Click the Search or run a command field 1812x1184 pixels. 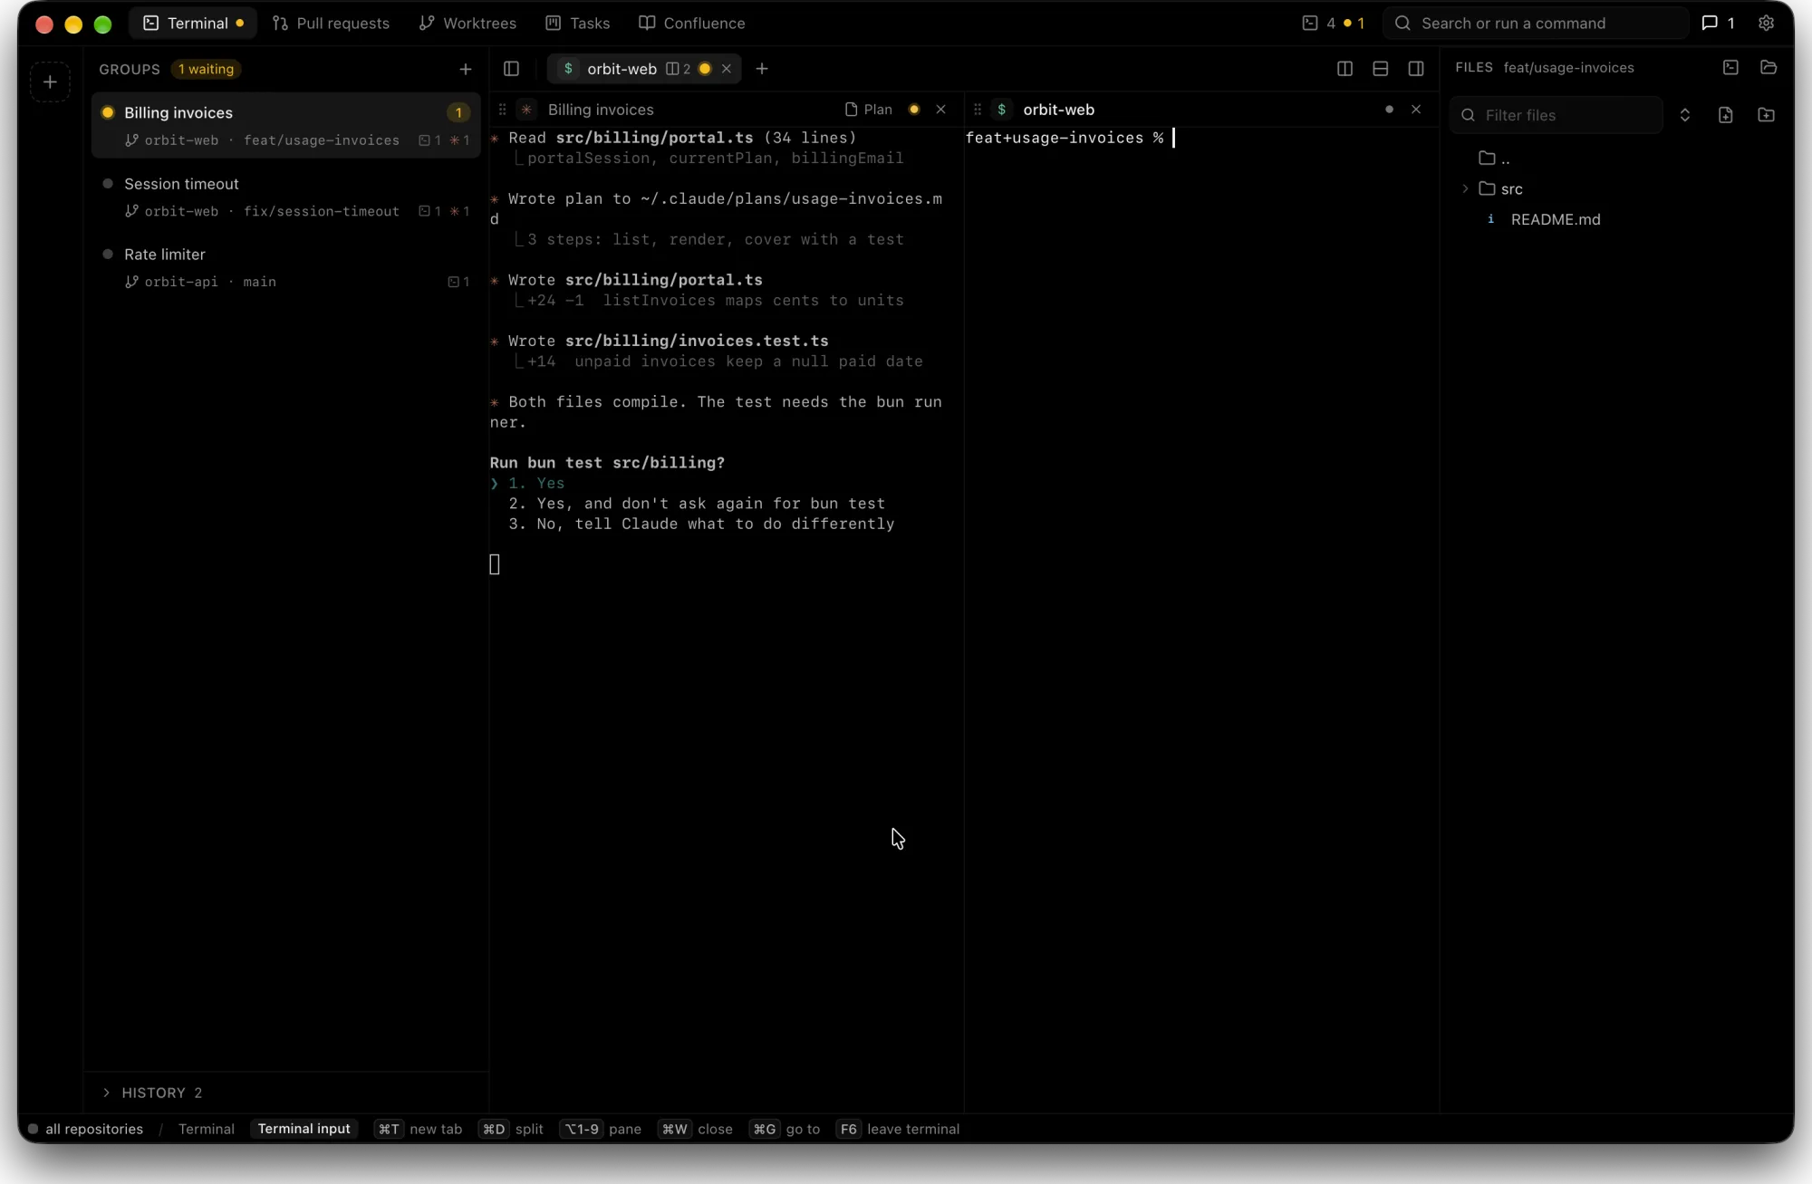[1536, 24]
